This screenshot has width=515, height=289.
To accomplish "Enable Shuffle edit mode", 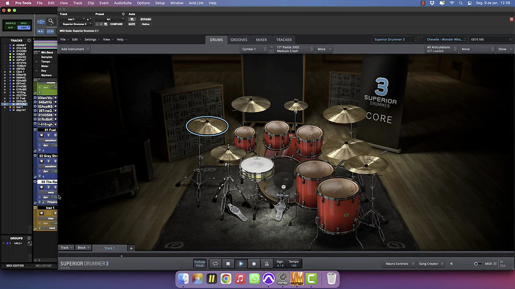I will click(11, 23).
